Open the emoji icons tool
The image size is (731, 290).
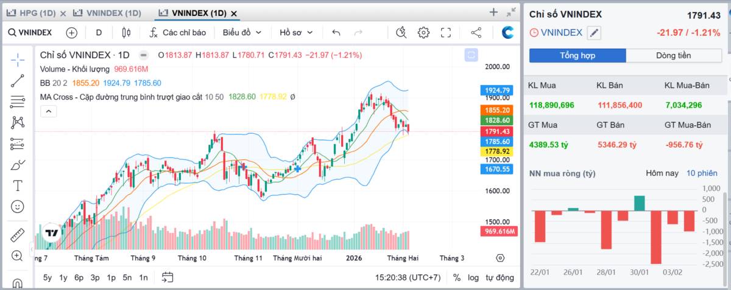(x=18, y=207)
